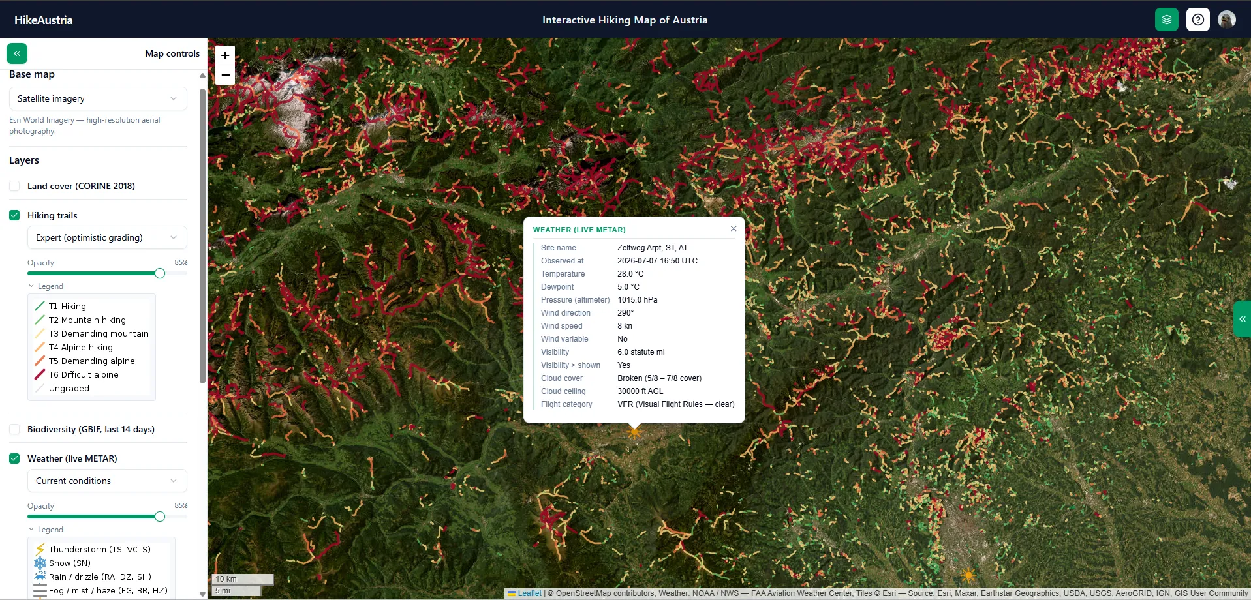Click the '1015.0 hPa' pressure value

coord(638,300)
